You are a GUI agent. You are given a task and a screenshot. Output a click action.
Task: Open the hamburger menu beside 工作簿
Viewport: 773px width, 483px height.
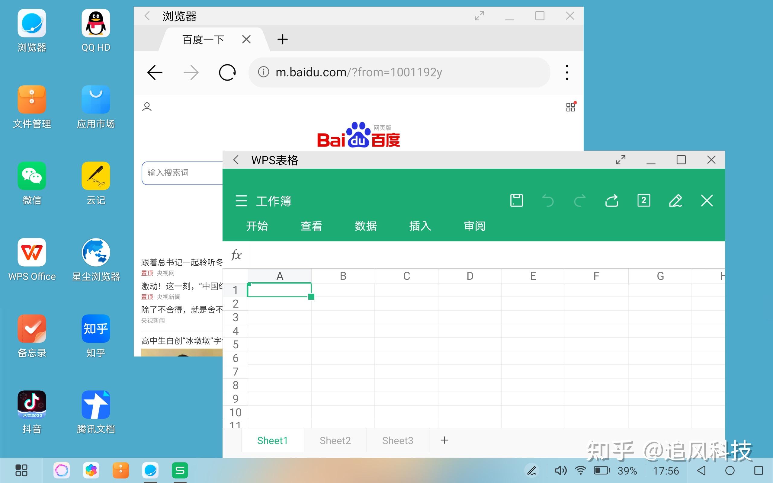pos(241,201)
